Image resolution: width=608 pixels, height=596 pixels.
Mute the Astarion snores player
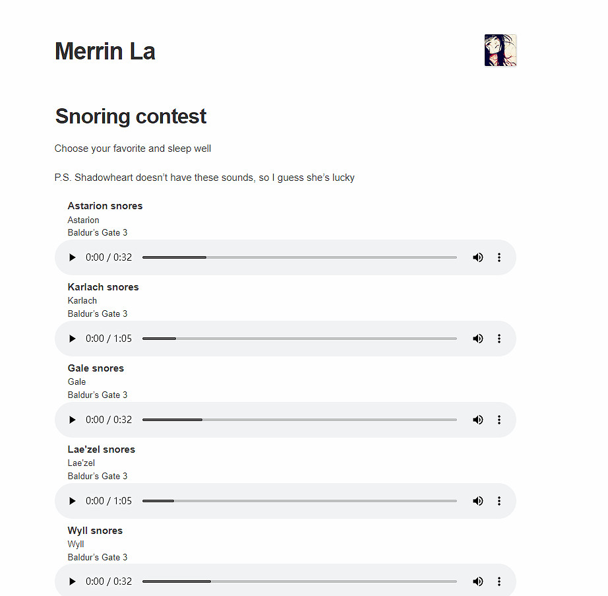[x=478, y=257]
